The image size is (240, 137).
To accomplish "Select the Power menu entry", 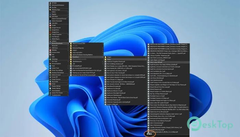I will tap(59, 84).
